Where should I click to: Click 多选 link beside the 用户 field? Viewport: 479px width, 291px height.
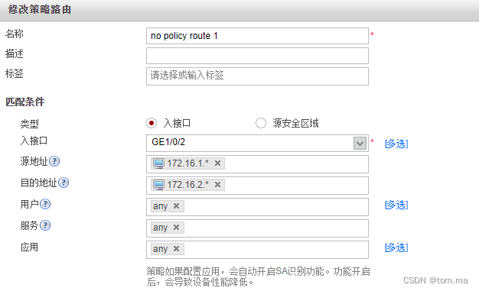click(396, 205)
